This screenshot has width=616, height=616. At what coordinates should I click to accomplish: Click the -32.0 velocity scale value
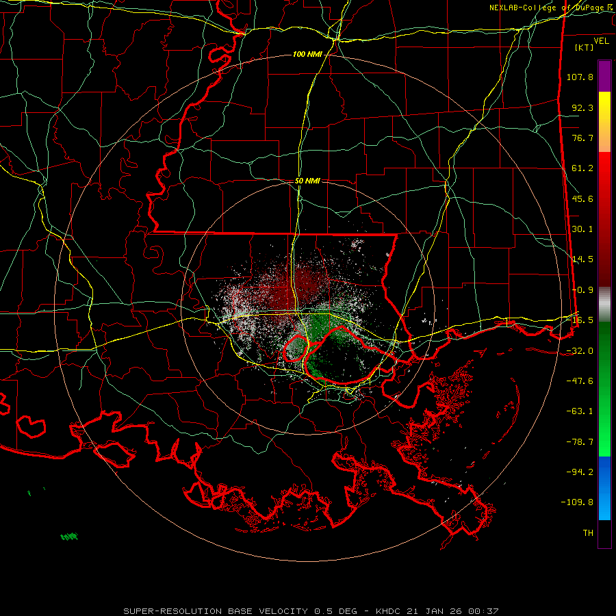(580, 351)
